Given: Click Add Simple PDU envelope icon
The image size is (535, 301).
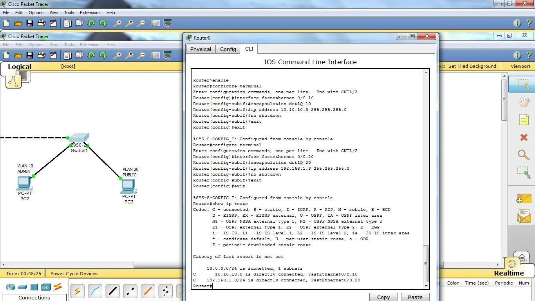Looking at the screenshot, I should (x=524, y=199).
